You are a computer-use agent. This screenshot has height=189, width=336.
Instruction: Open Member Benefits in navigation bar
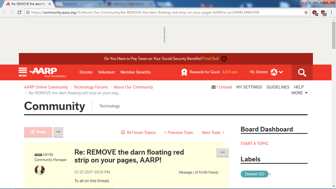pos(136,72)
